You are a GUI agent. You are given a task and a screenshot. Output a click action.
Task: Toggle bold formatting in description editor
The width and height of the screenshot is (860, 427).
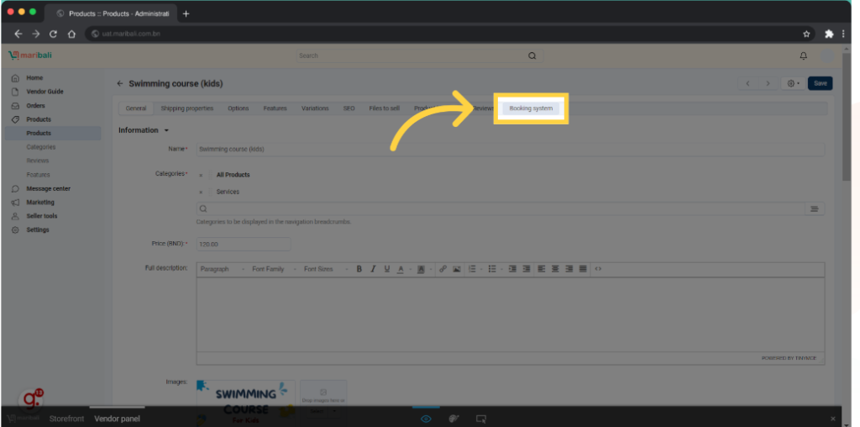pos(359,269)
